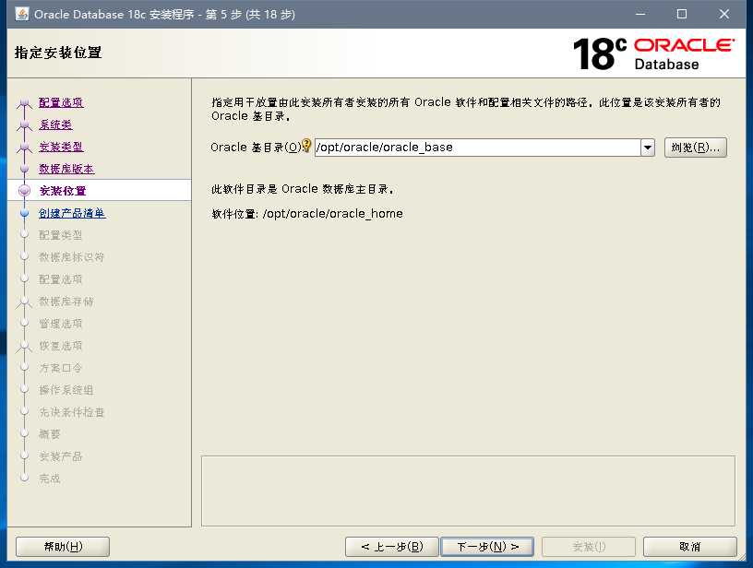Click the 帮助(H) button
753x568 pixels.
click(63, 547)
